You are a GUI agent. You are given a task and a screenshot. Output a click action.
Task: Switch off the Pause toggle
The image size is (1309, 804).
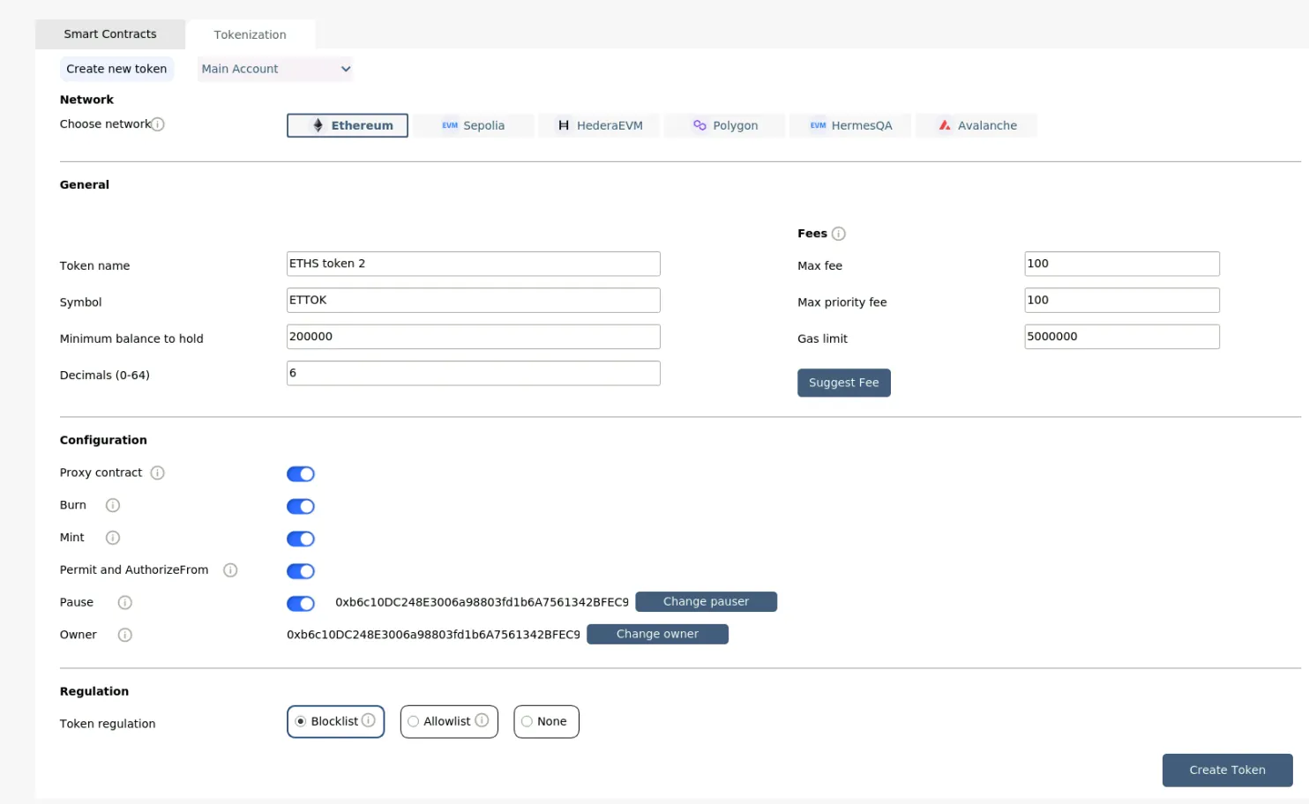[301, 604]
